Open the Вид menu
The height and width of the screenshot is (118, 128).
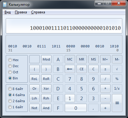8,12
